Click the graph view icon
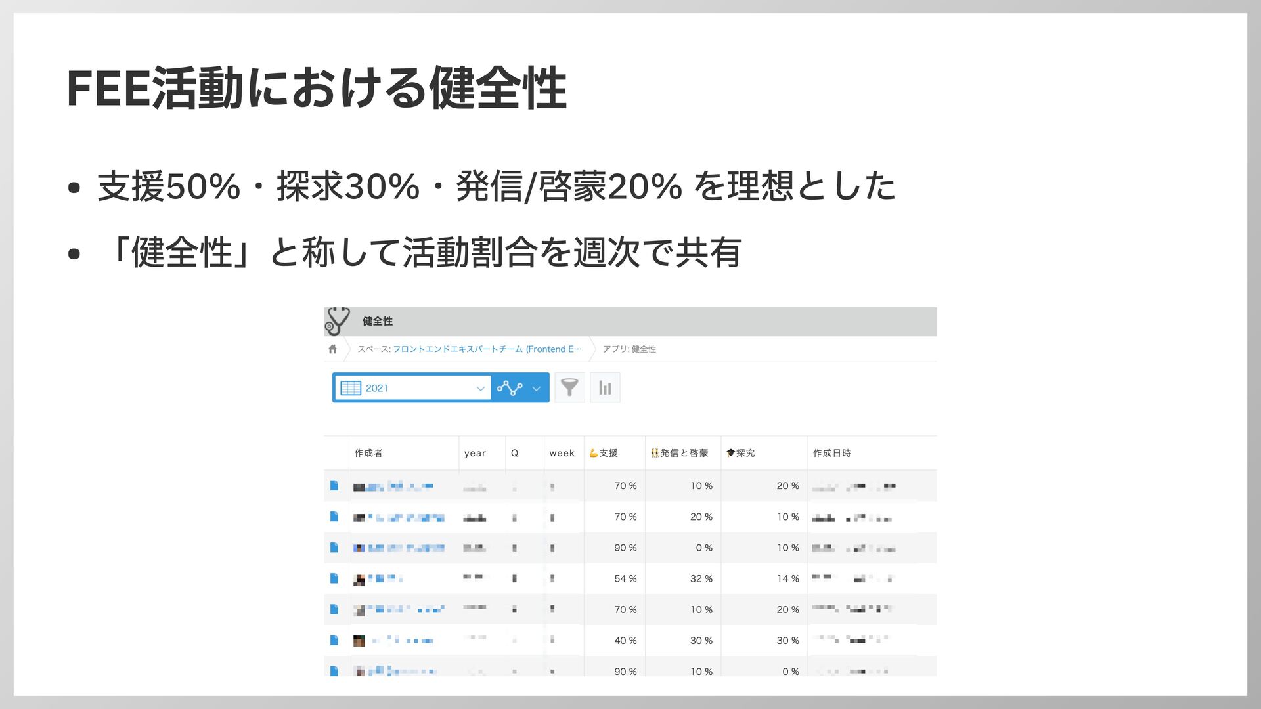This screenshot has height=709, width=1261. click(x=510, y=388)
